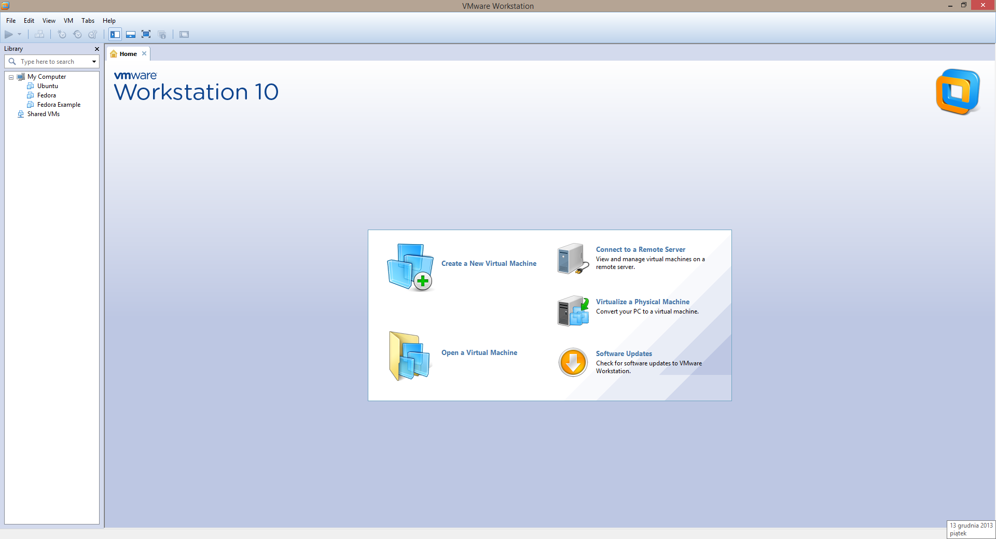
Task: Click the console view toolbar icon
Action: coord(184,35)
